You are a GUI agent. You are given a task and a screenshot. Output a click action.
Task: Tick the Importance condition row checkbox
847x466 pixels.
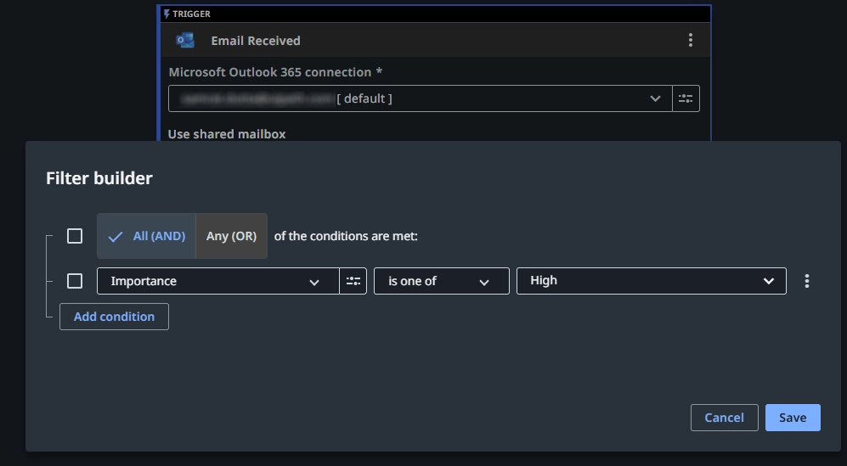[75, 281]
